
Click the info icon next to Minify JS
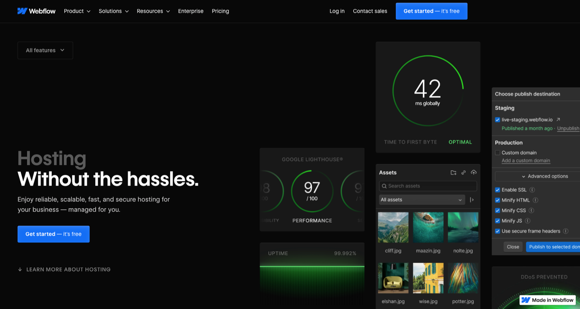[x=528, y=221]
